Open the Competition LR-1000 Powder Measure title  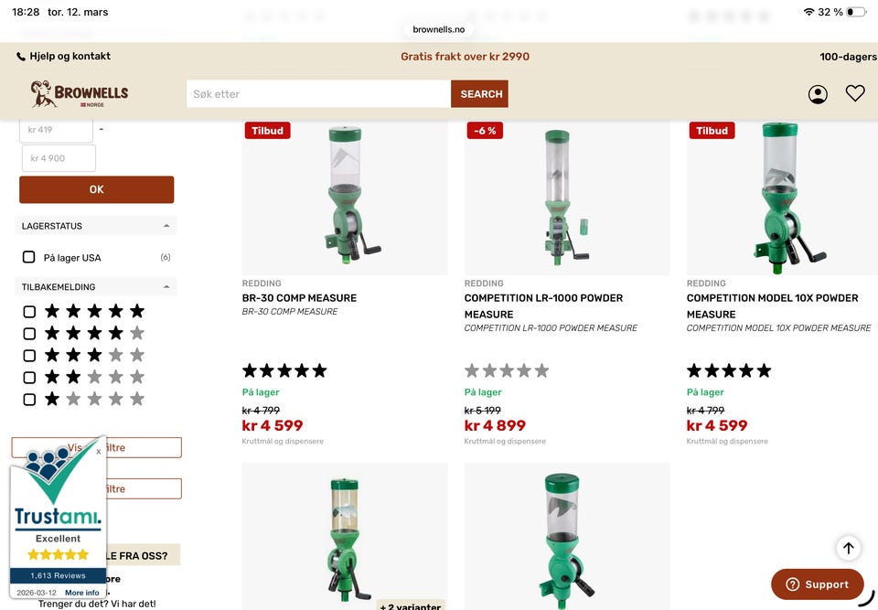pyautogui.click(x=543, y=305)
